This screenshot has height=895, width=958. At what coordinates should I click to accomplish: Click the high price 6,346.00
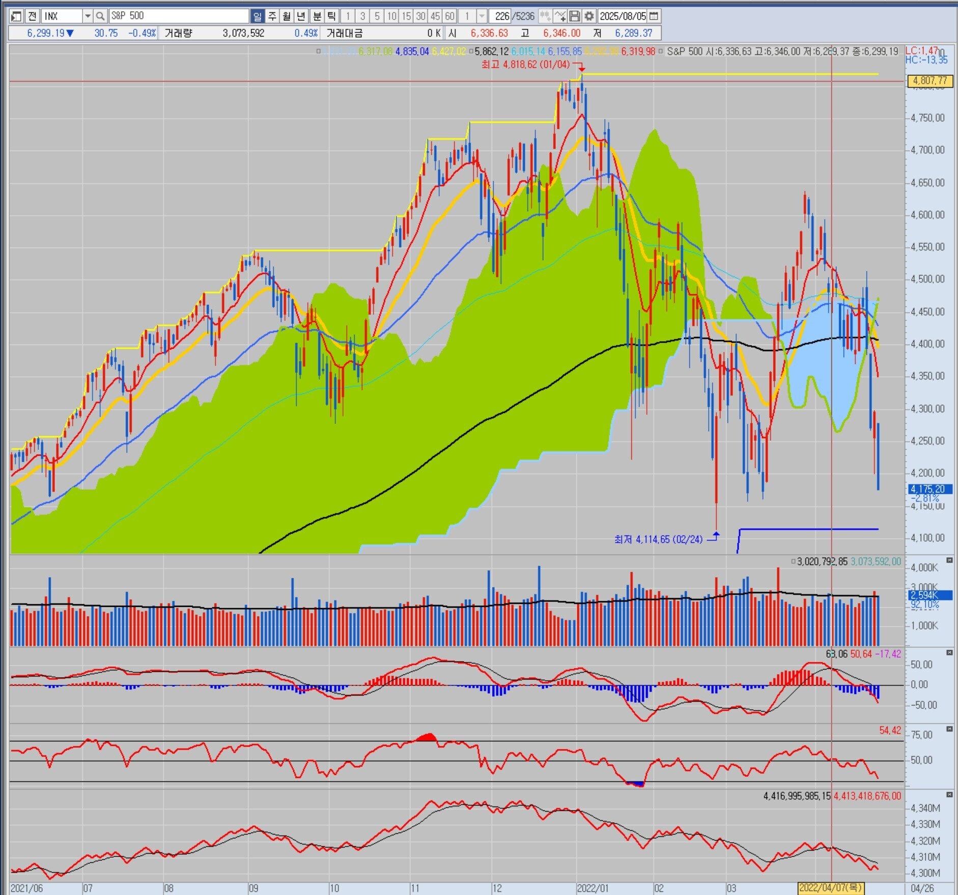[562, 33]
